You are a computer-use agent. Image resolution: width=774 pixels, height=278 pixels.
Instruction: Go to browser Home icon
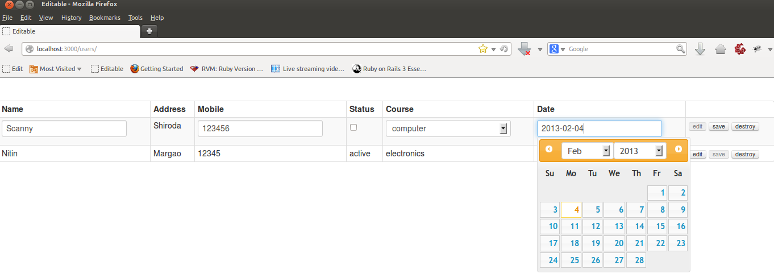(x=721, y=49)
